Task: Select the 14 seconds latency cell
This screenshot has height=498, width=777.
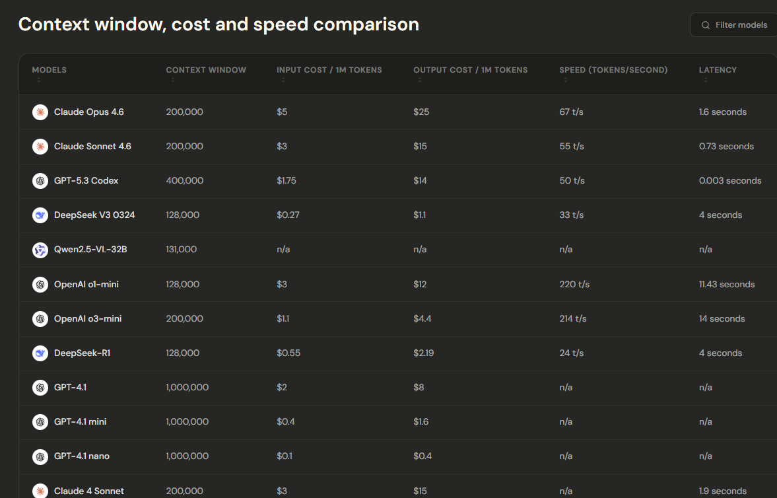Action: tap(722, 318)
